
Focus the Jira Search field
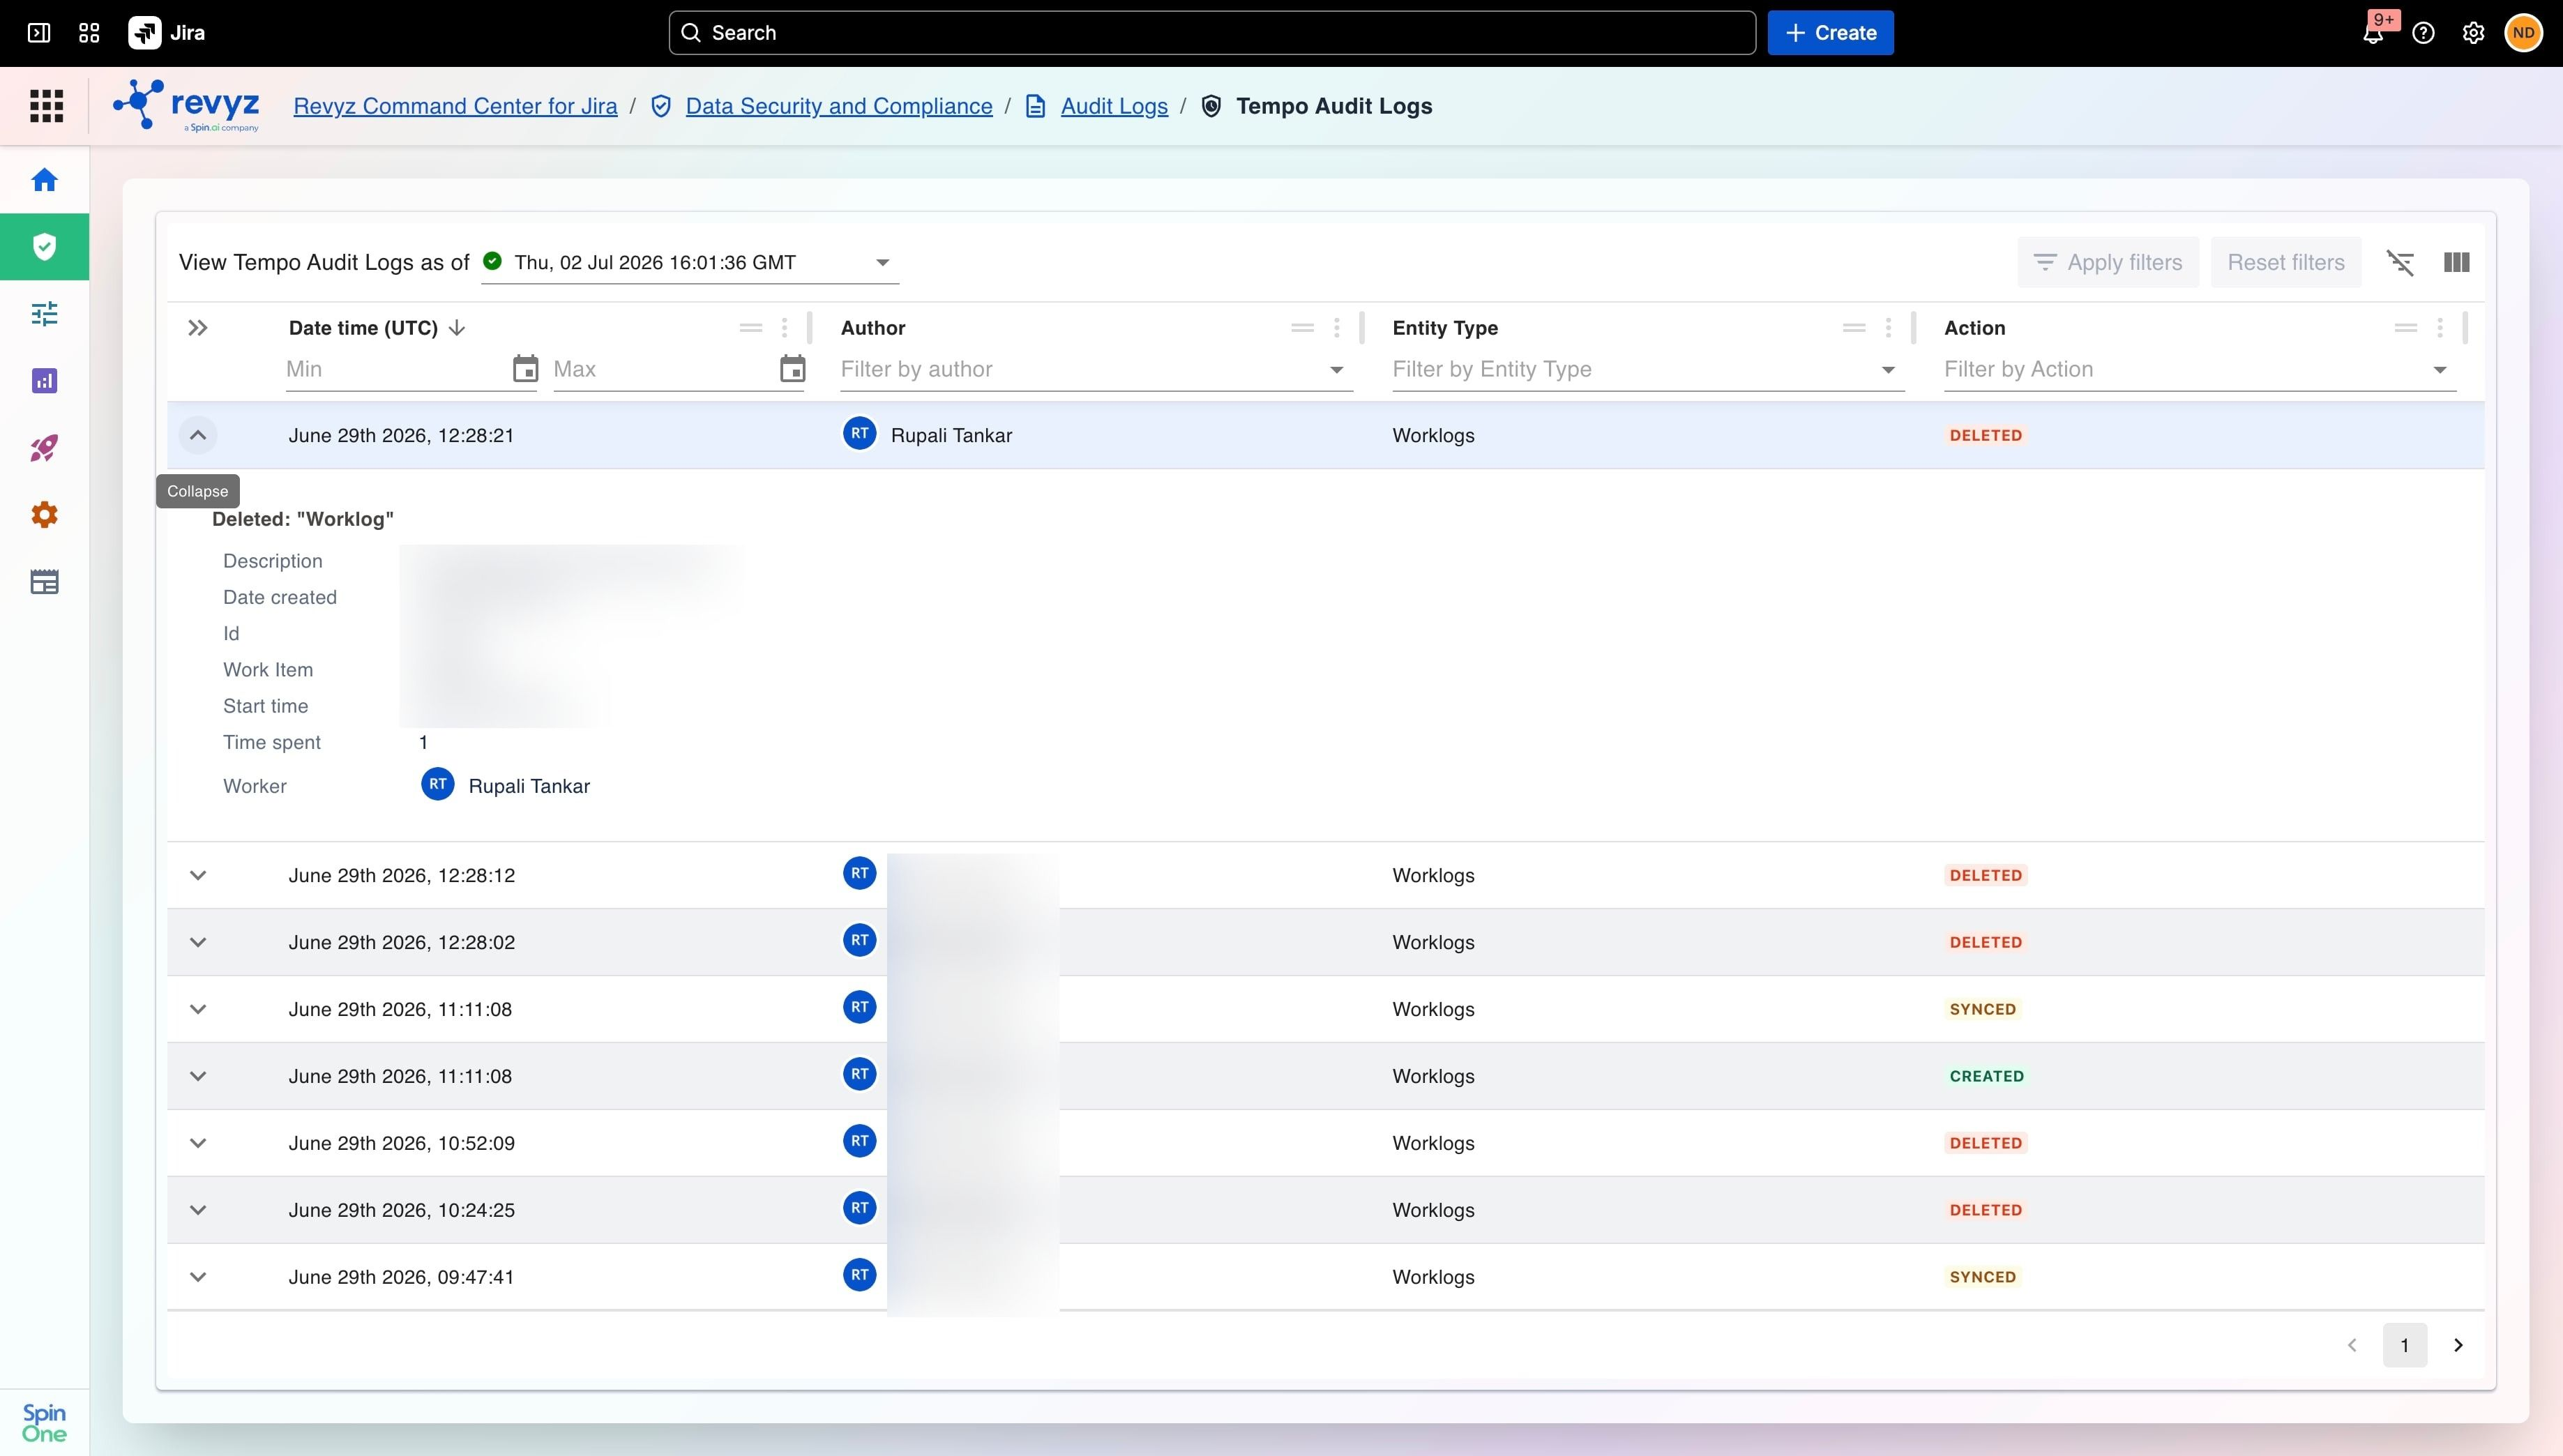click(x=1212, y=33)
